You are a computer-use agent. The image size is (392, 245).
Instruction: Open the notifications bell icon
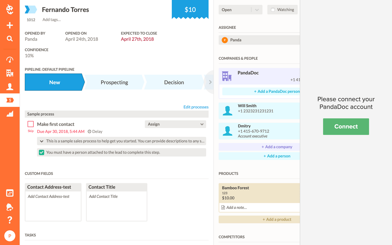click(10, 207)
